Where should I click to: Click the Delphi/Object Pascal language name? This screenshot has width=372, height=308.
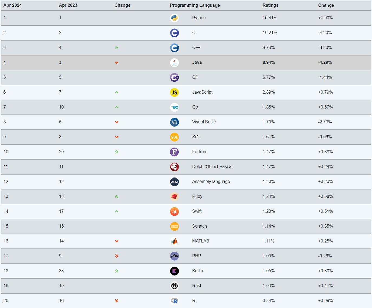pyautogui.click(x=212, y=166)
